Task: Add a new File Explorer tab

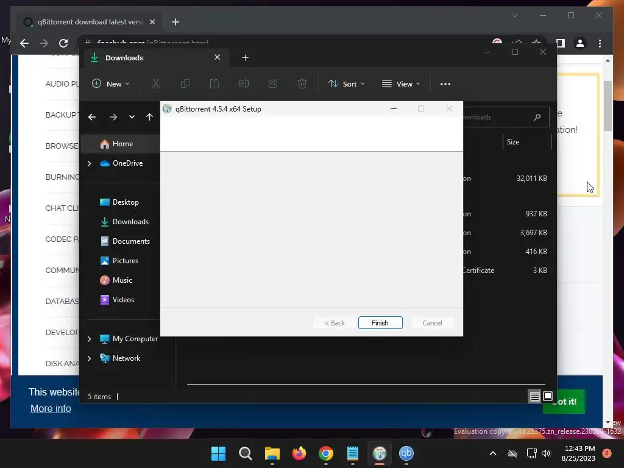Action: 245,58
